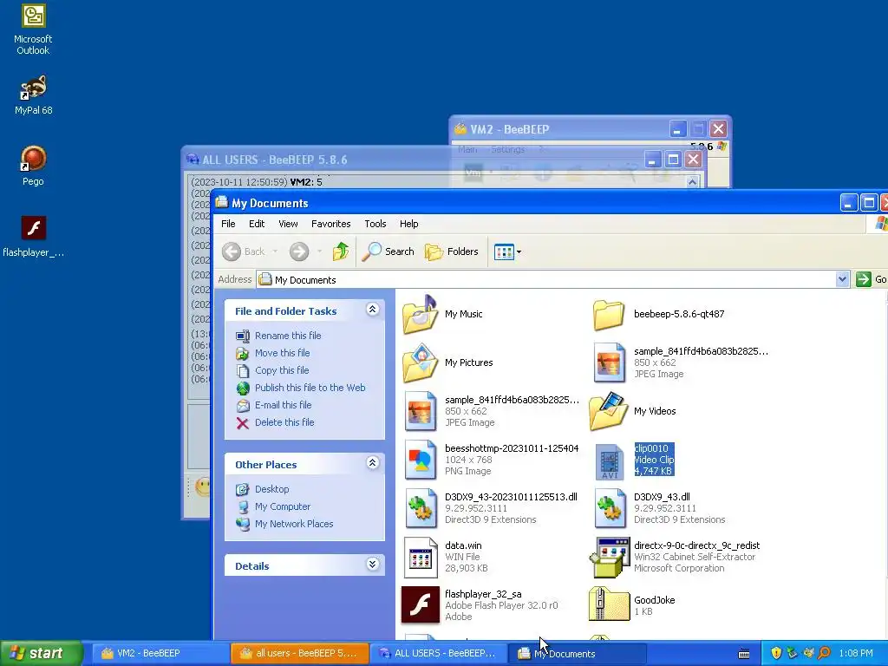Select the MyPal 68 desktop shortcut

coord(33,95)
